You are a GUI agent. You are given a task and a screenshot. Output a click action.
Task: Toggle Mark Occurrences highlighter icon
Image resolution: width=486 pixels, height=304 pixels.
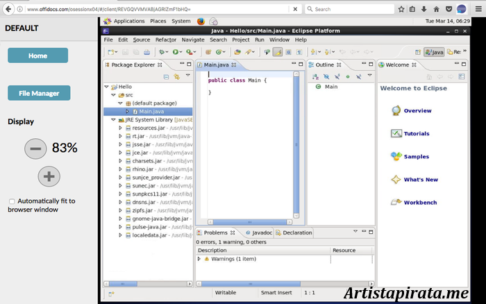(278, 52)
